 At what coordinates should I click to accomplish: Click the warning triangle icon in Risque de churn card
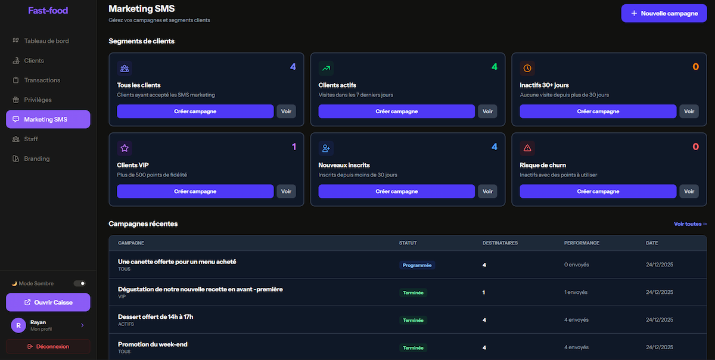(x=527, y=148)
